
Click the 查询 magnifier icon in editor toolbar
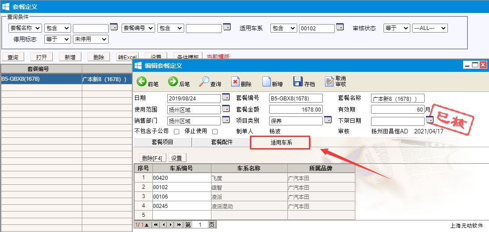204,82
